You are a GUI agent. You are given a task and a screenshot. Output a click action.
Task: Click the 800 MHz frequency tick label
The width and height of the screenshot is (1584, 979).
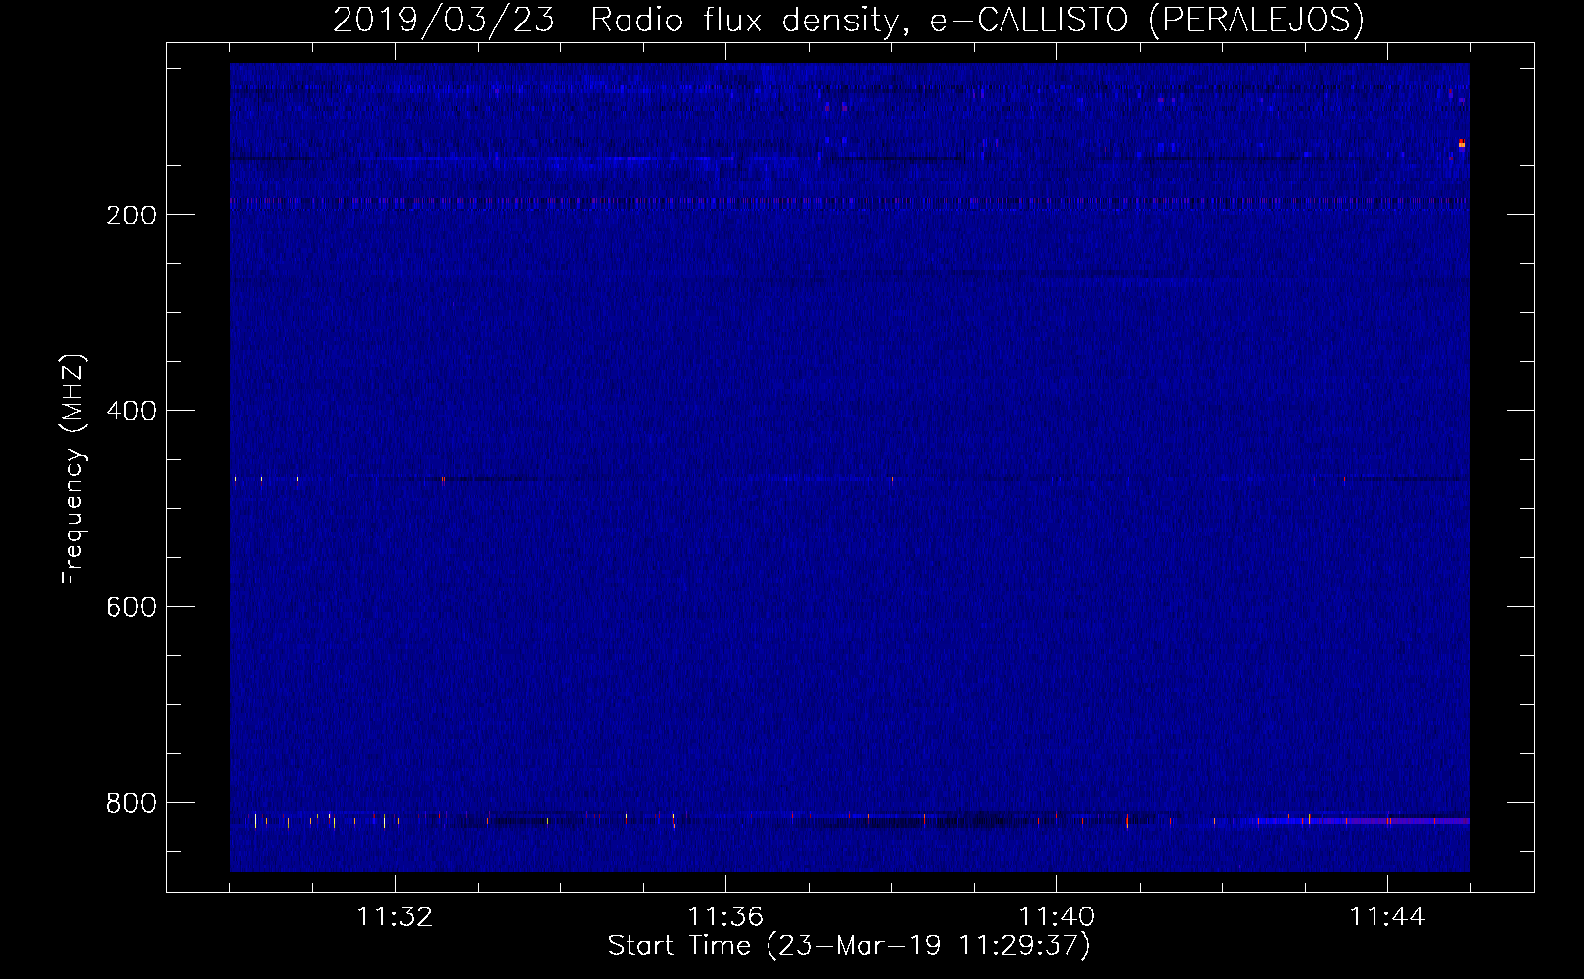pyautogui.click(x=131, y=803)
